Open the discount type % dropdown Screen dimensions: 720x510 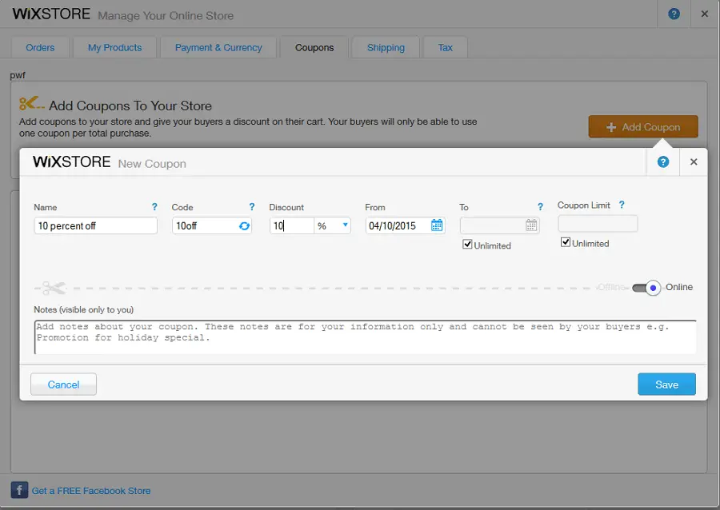pos(333,225)
